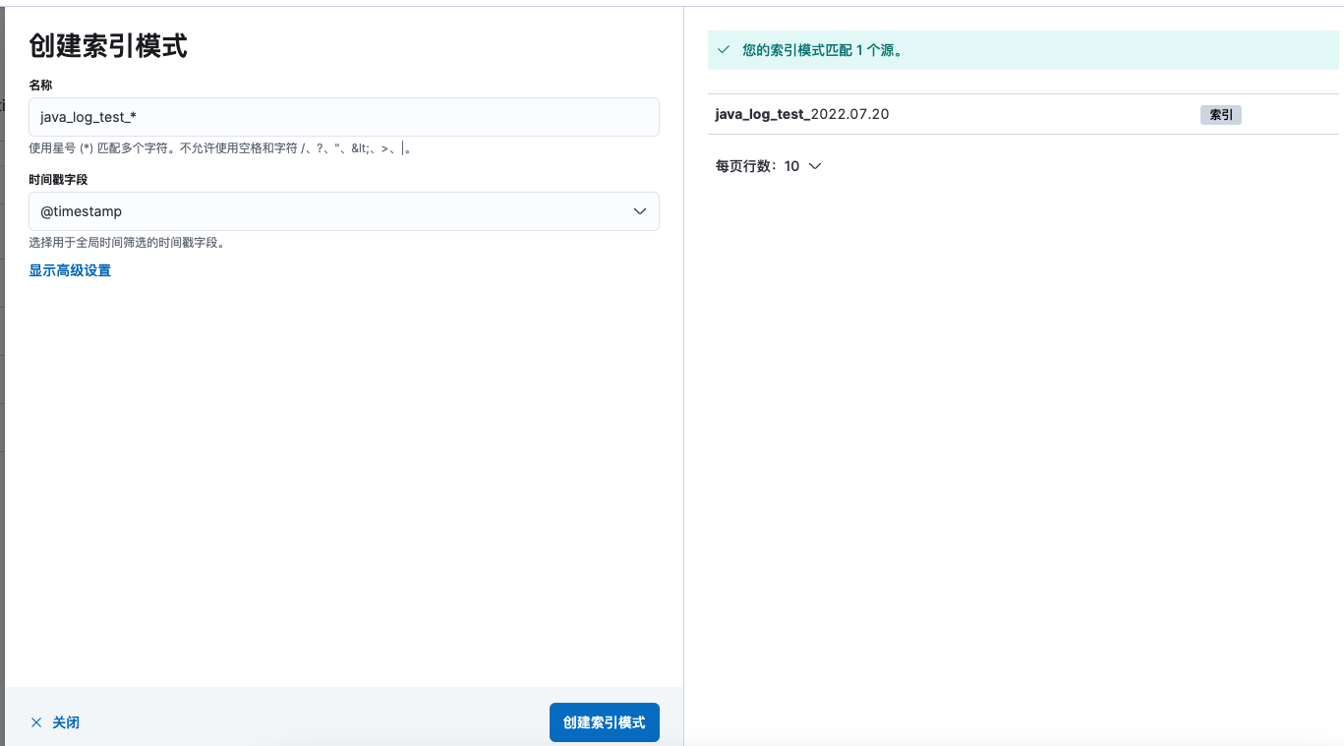Viewport: 1344px width, 746px height.
Task: Close the flyout with 关闭 button
Action: click(x=55, y=722)
